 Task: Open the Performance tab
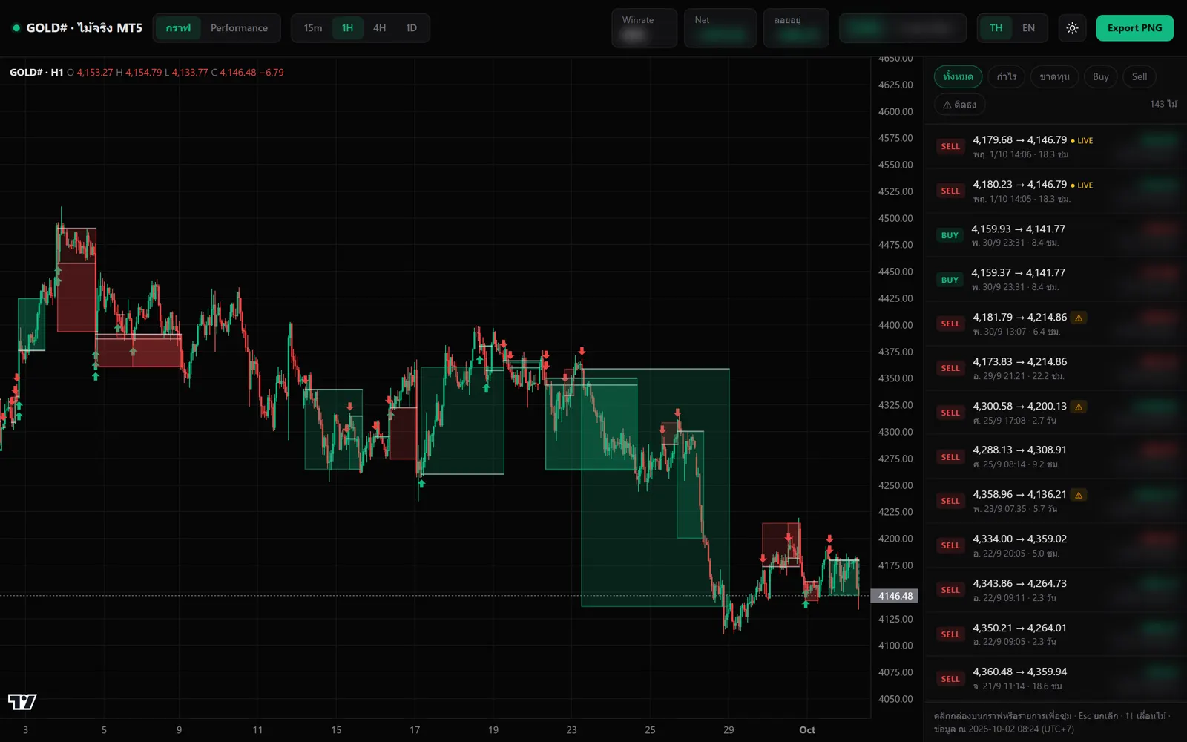[x=239, y=28]
